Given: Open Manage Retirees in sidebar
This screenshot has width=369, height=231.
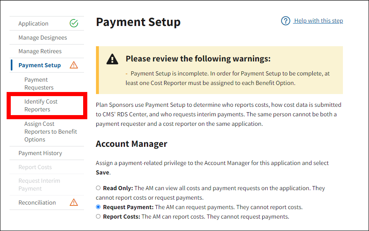Looking at the screenshot, I should click(x=40, y=51).
